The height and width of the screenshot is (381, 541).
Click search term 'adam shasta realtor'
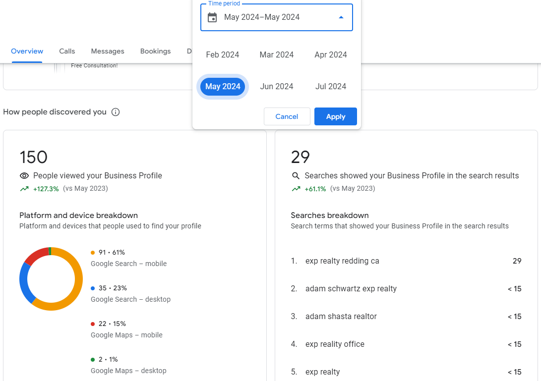pyautogui.click(x=341, y=317)
